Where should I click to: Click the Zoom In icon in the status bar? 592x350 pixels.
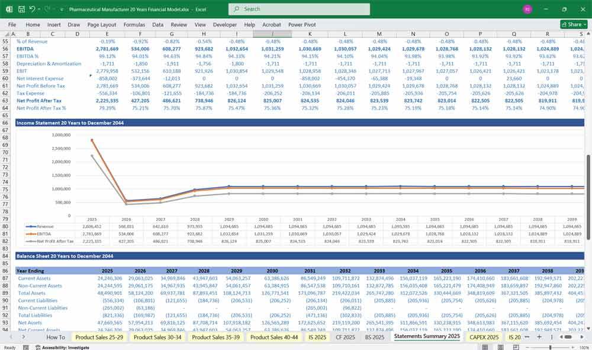572,346
